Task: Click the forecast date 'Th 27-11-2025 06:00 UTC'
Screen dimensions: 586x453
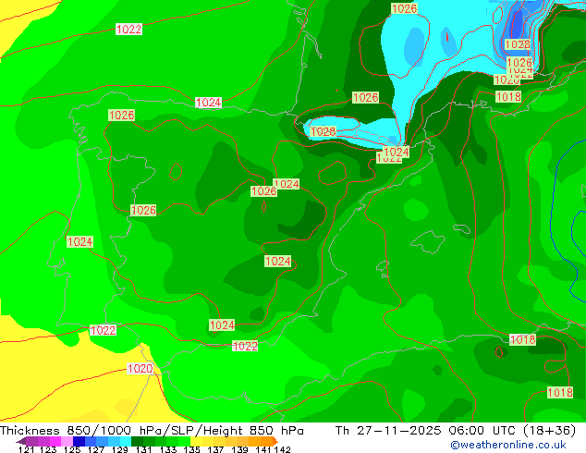Action: [x=425, y=431]
